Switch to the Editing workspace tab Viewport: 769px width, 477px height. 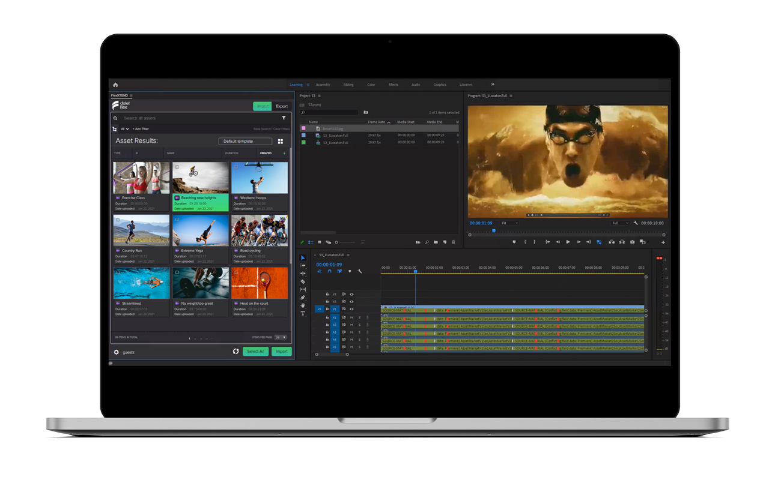click(348, 85)
